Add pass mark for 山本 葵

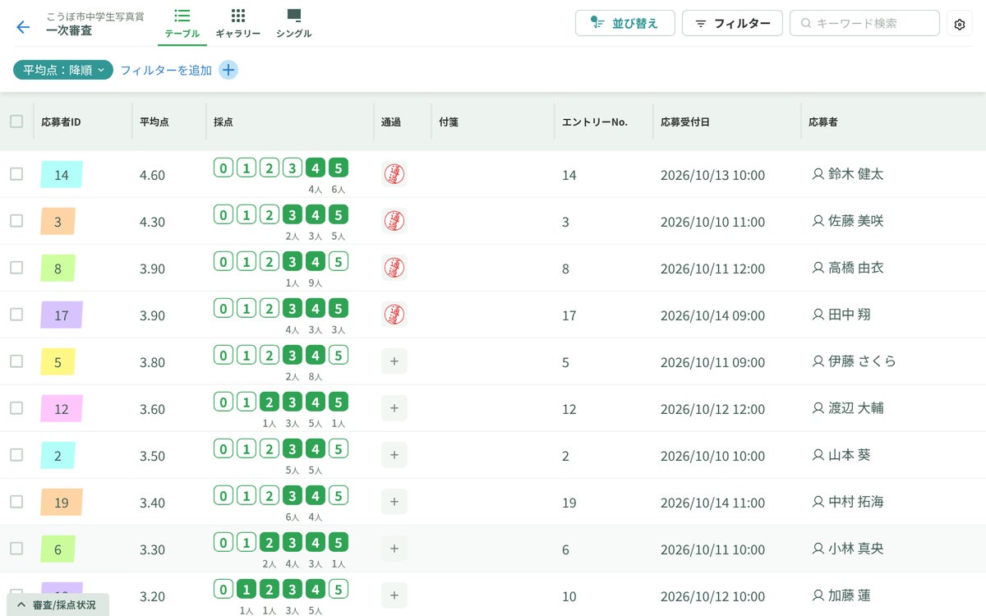(x=394, y=455)
